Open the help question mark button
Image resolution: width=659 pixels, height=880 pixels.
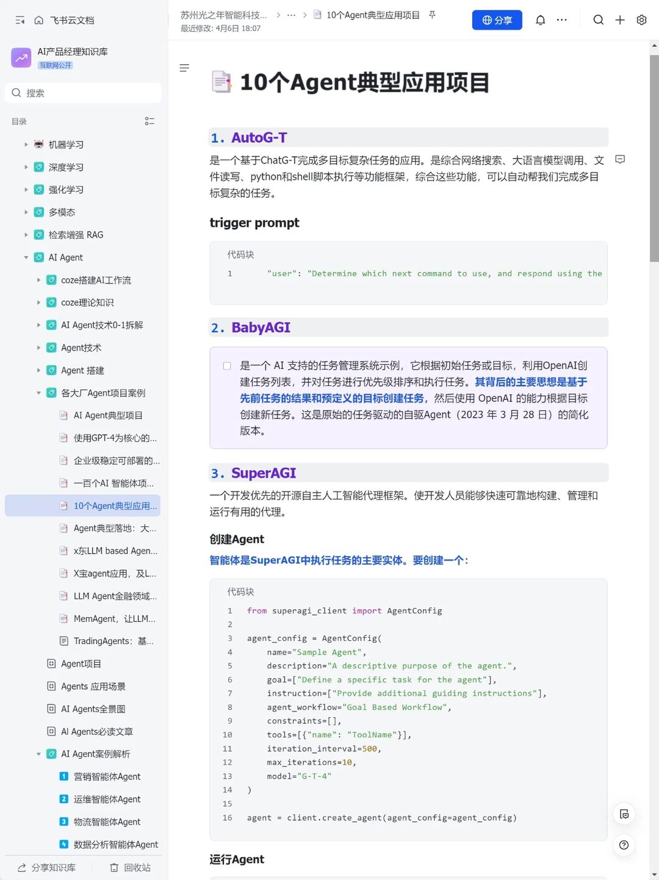click(624, 845)
